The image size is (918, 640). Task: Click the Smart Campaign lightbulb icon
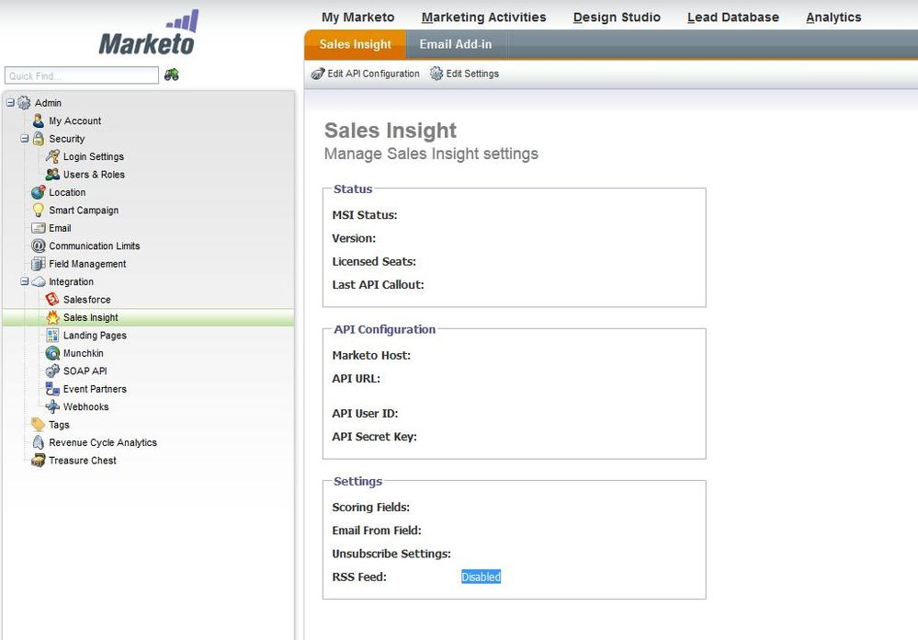point(38,210)
